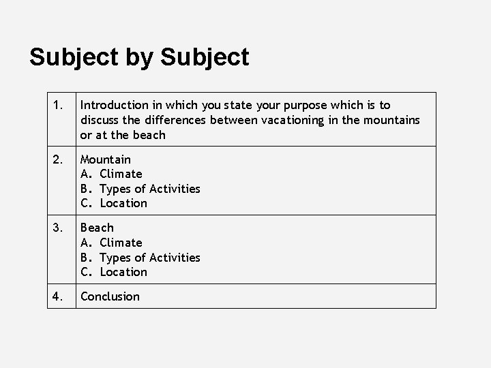Click "or at the beach" text line

click(x=123, y=135)
